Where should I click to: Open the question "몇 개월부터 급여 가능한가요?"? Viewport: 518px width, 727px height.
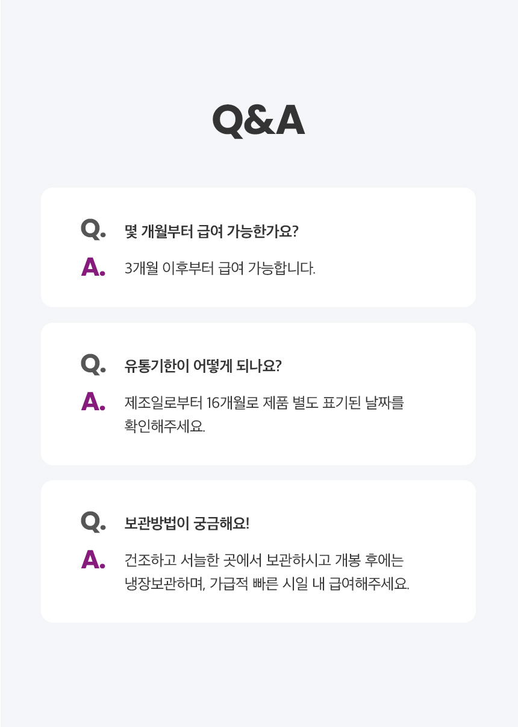pos(211,232)
